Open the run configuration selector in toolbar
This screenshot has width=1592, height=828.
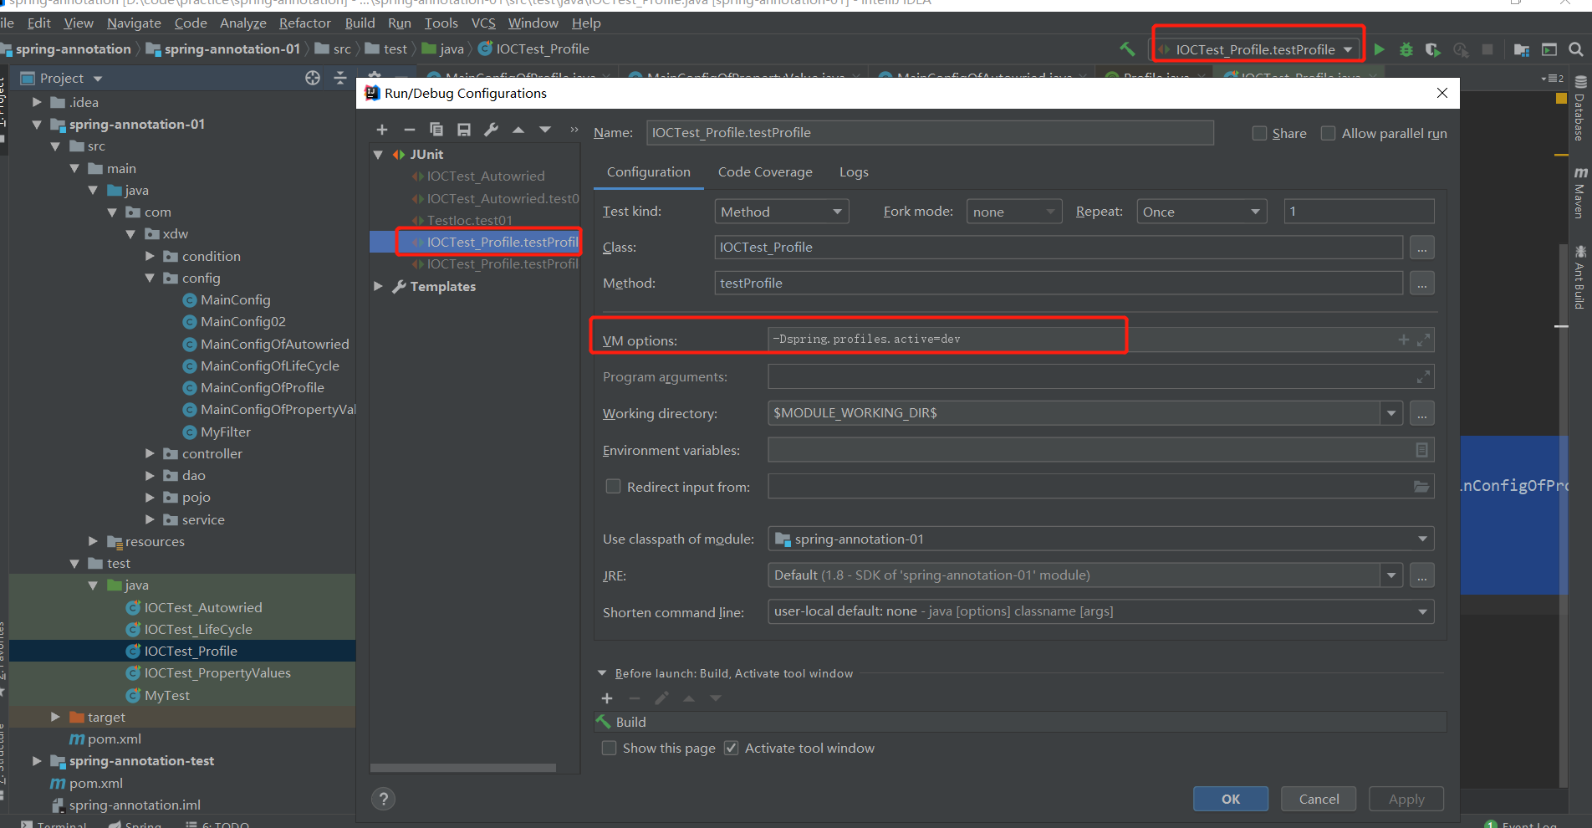(1257, 49)
